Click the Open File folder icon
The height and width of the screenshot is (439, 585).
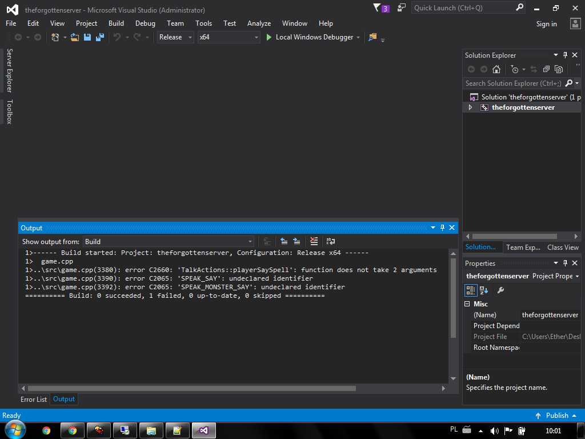pos(75,37)
